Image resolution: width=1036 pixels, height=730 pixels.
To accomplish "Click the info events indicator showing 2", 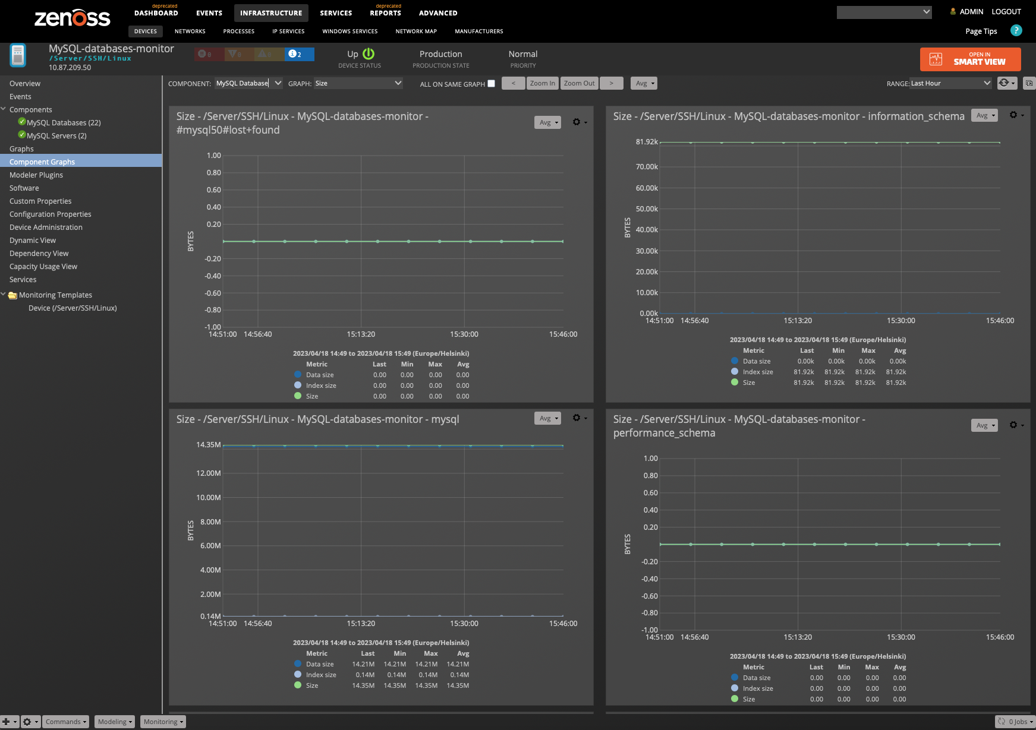I will click(299, 54).
